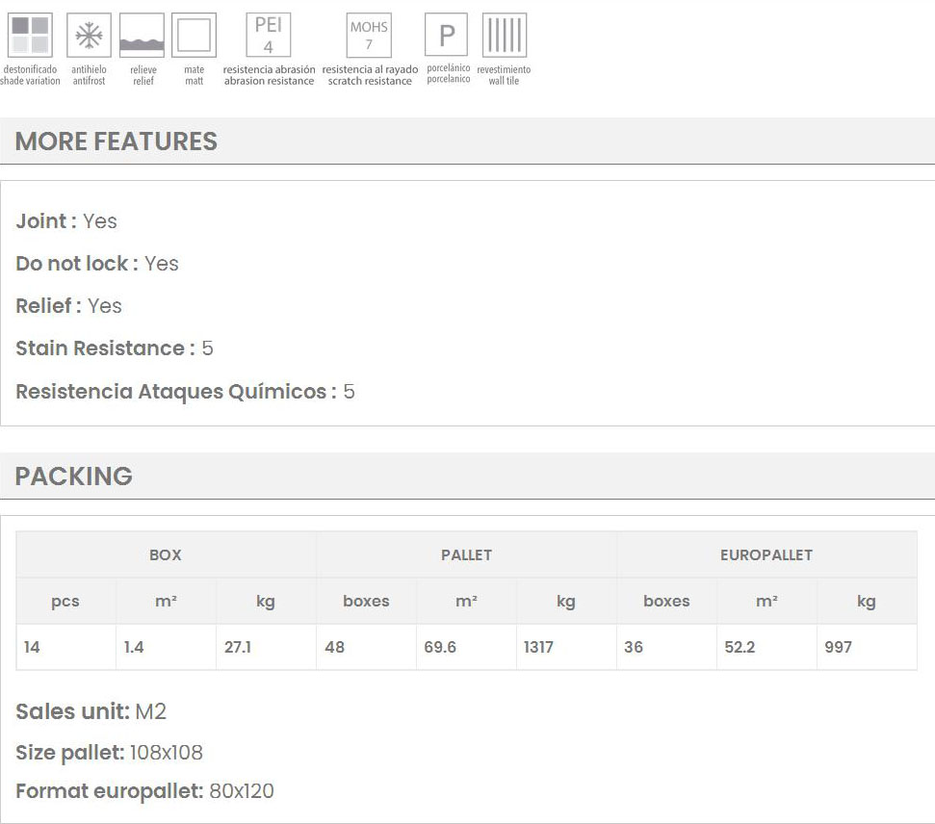935x824 pixels.
Task: Click the Sales unit M2 text
Action: click(91, 712)
